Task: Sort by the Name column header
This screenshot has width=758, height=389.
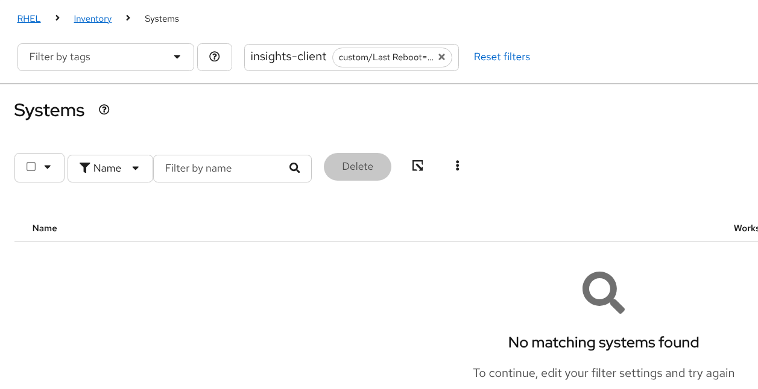Action: [x=45, y=228]
